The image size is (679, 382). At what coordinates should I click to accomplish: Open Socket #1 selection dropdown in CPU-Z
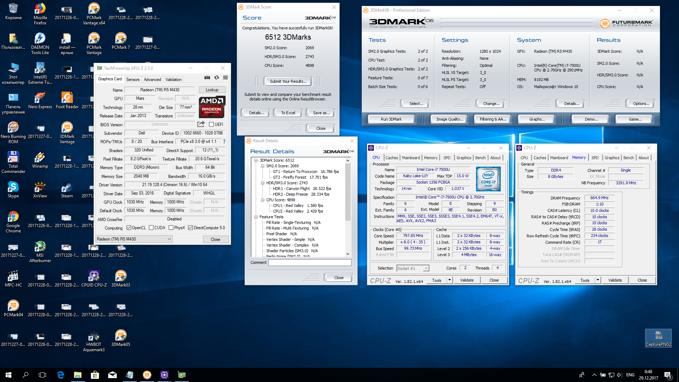(413, 268)
